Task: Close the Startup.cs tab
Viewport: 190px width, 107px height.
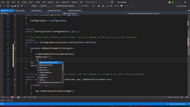Action: click(12, 11)
